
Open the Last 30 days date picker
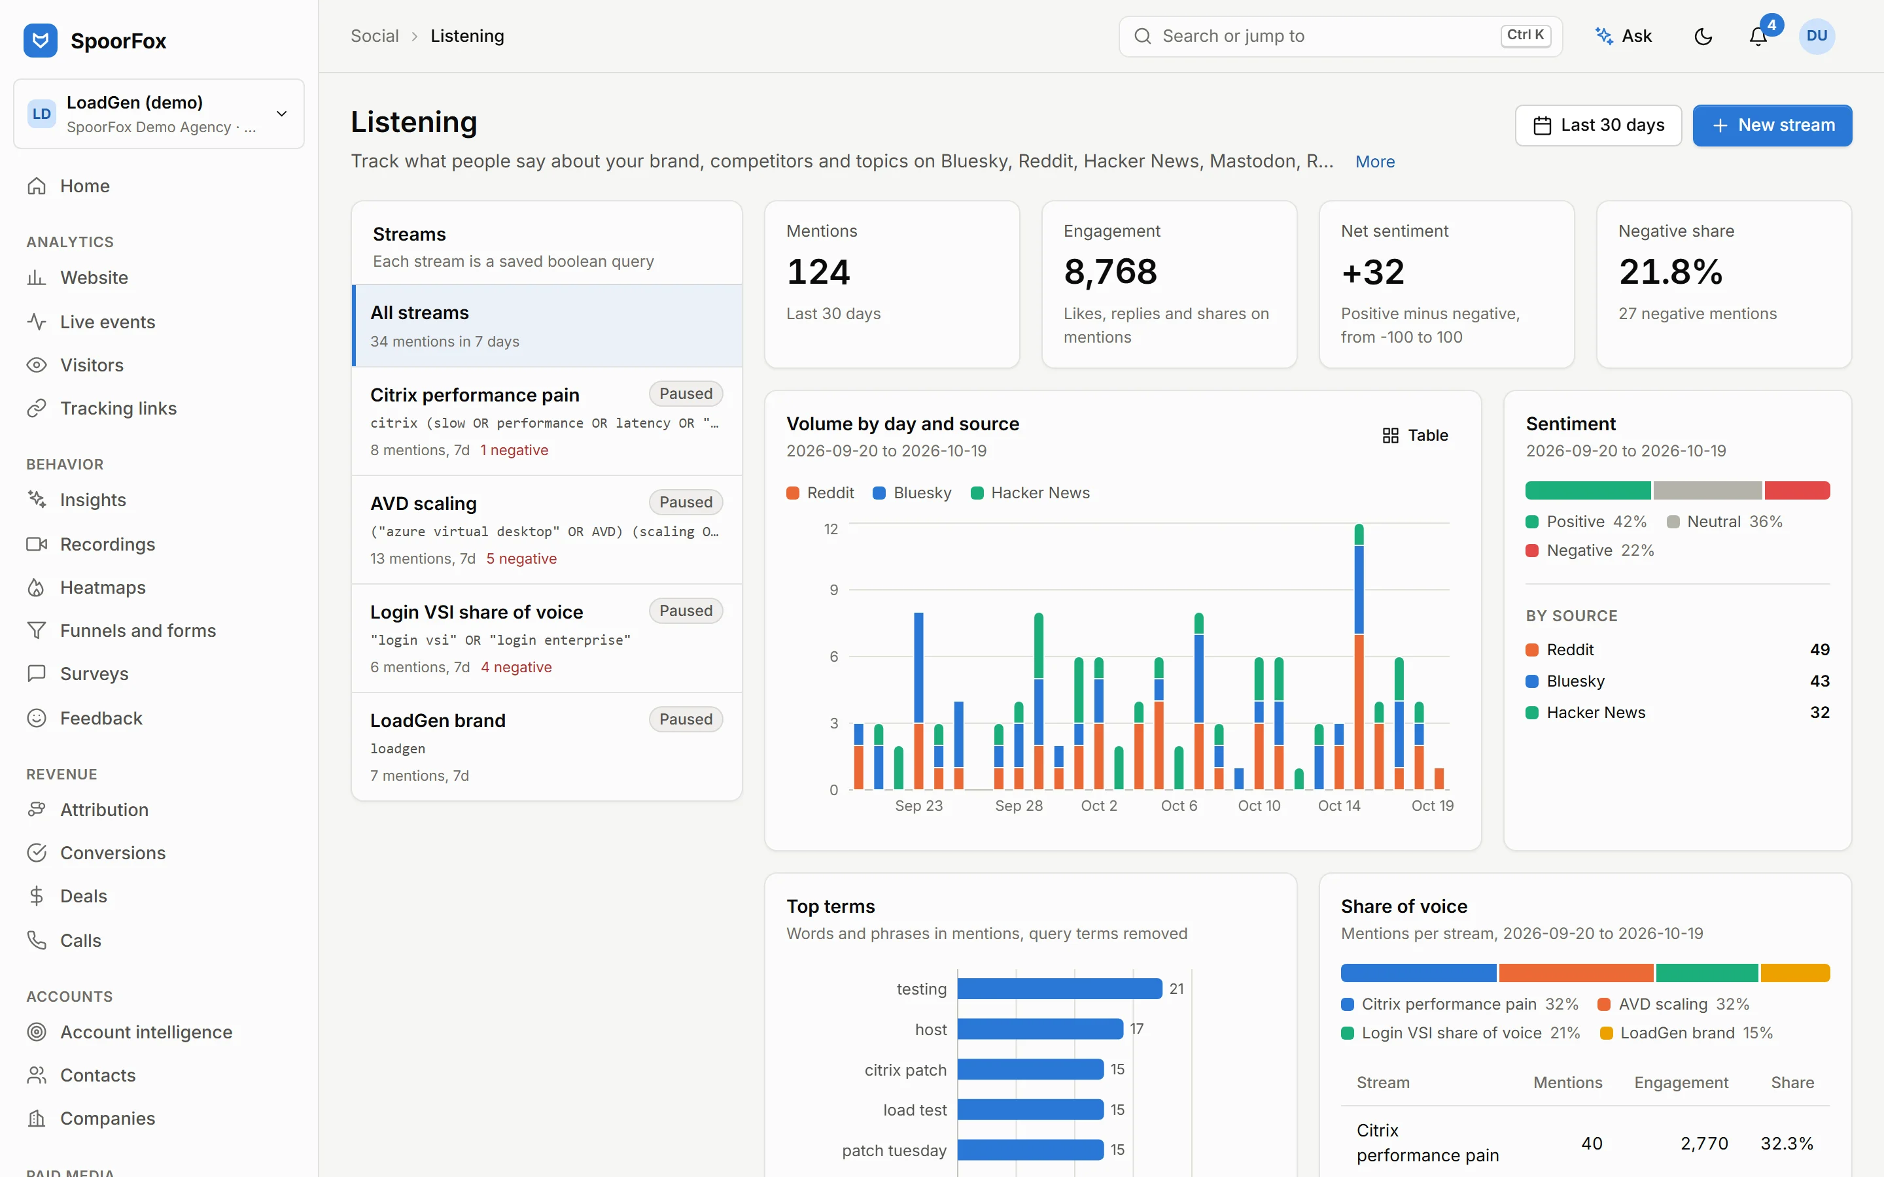tap(1598, 126)
